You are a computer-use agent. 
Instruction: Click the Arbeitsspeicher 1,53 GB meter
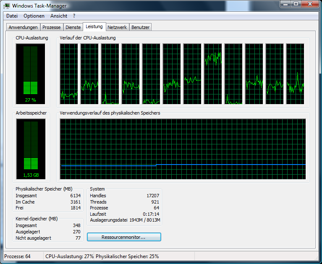[30, 149]
